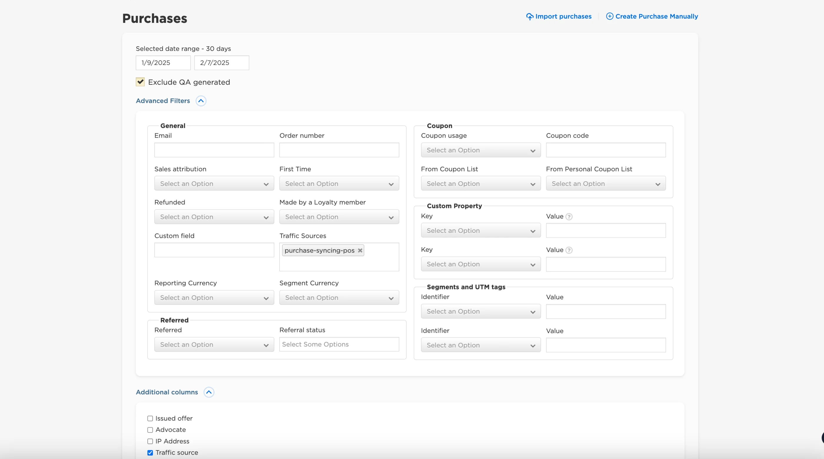Click the Import purchases upload icon
The image size is (824, 459).
530,16
